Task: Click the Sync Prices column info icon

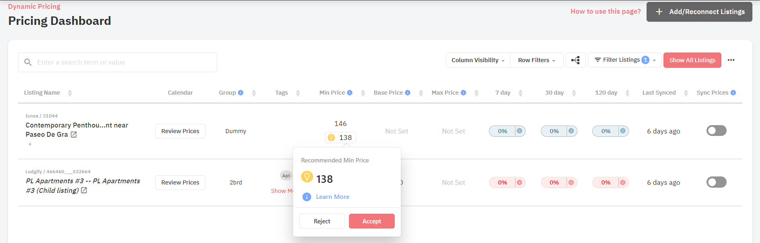Action: click(x=733, y=93)
